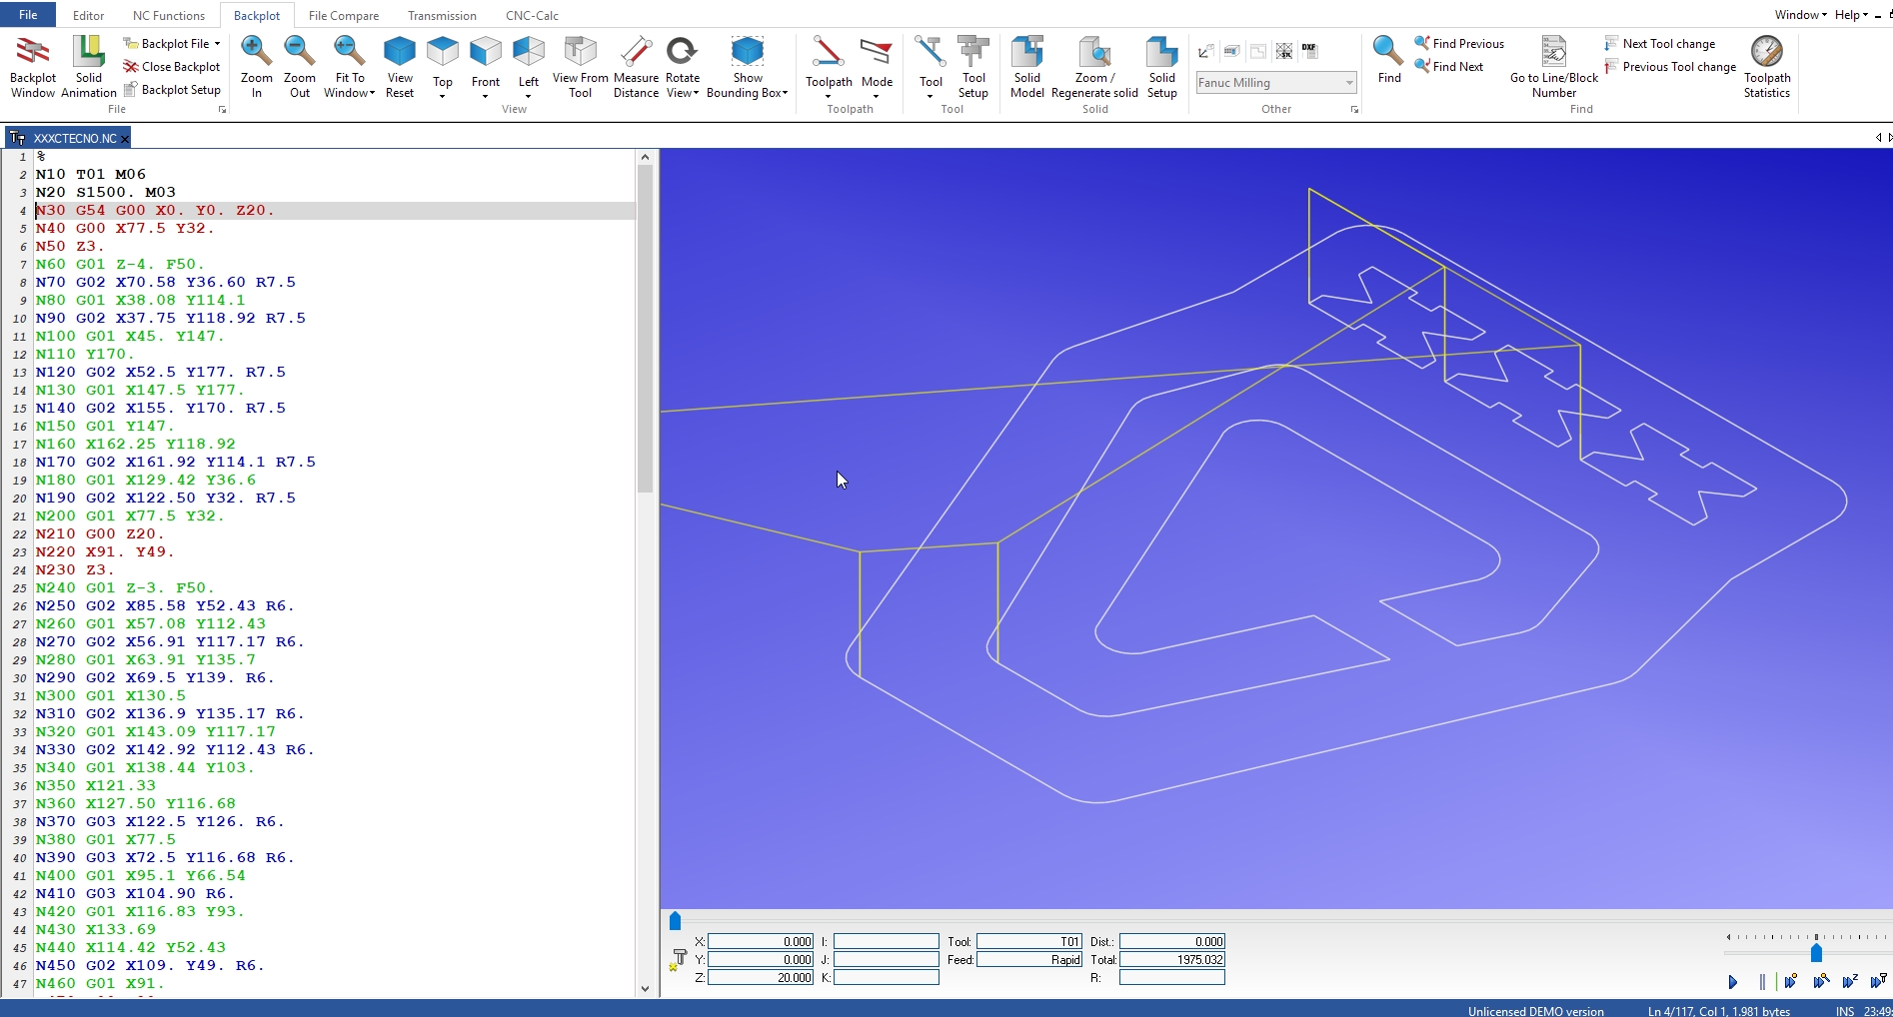The image size is (1893, 1017).
Task: Jump to Next Tool change
Action: (1660, 43)
